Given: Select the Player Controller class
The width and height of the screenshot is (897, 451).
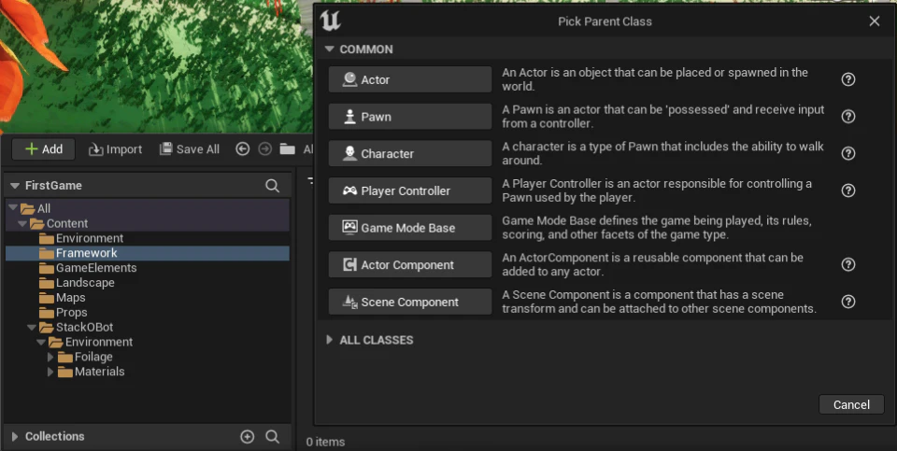Looking at the screenshot, I should pyautogui.click(x=409, y=190).
